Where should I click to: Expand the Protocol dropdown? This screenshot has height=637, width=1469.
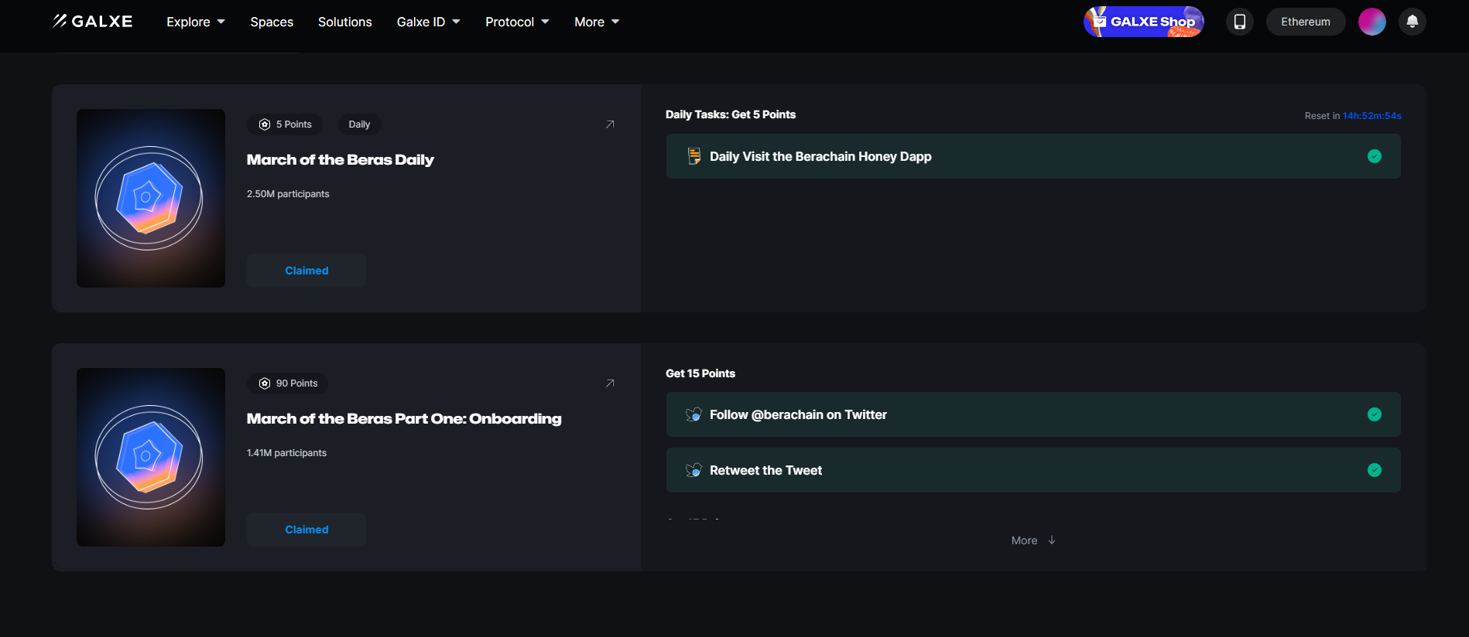[517, 22]
